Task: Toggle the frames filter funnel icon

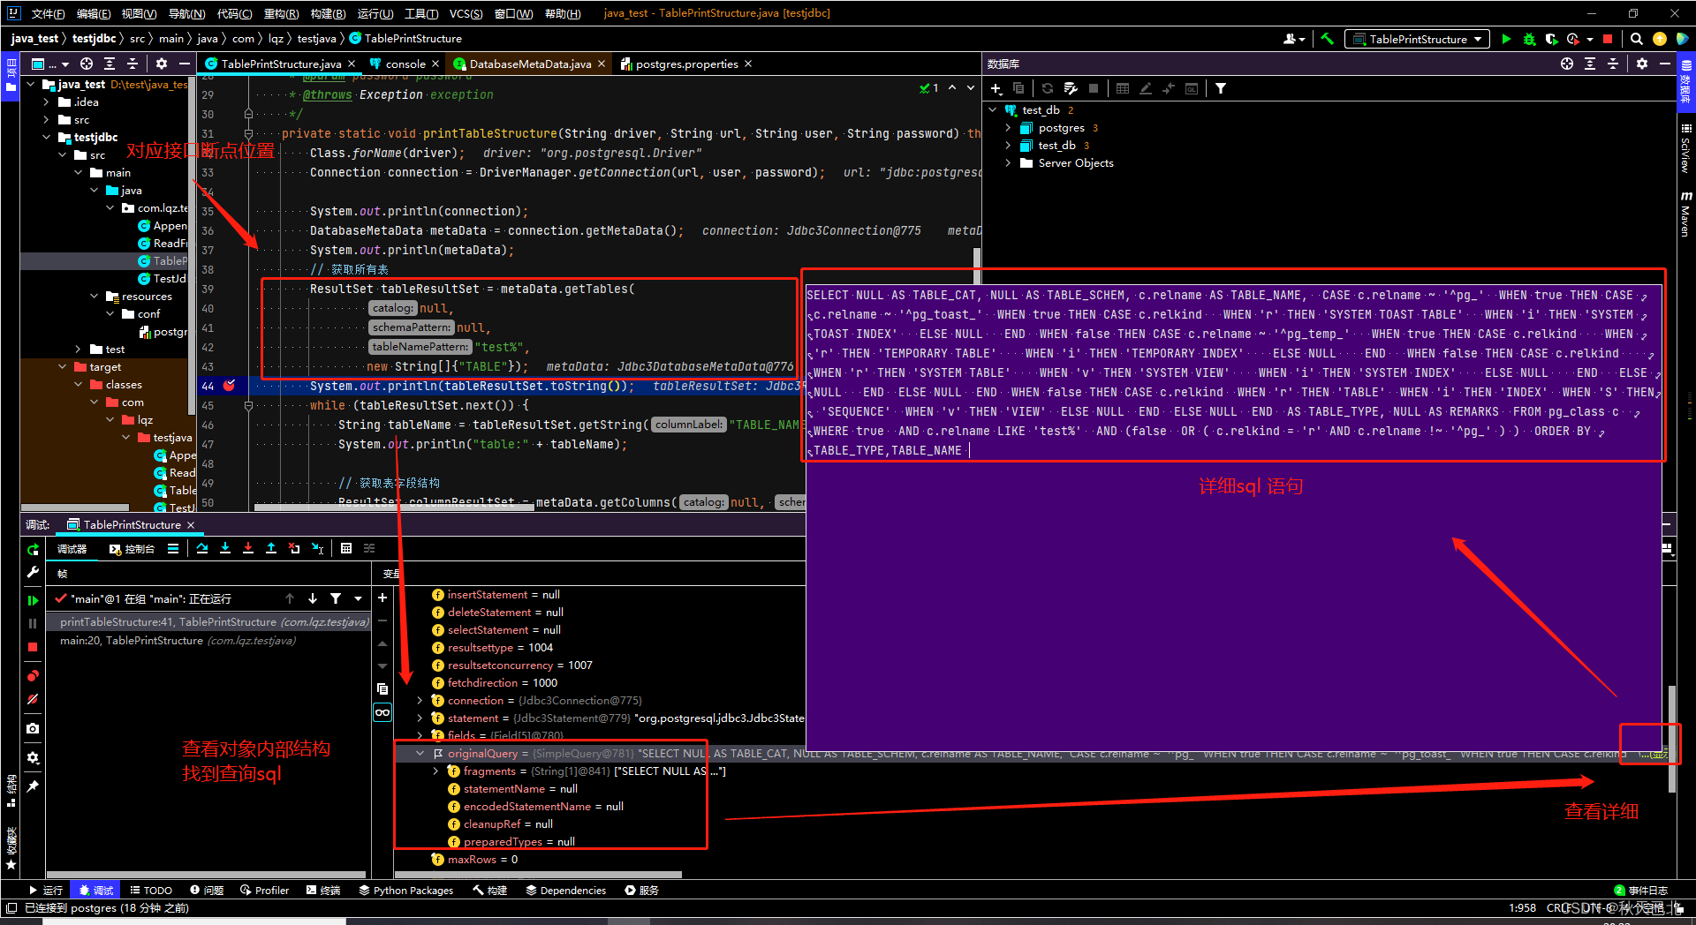Action: 336,598
